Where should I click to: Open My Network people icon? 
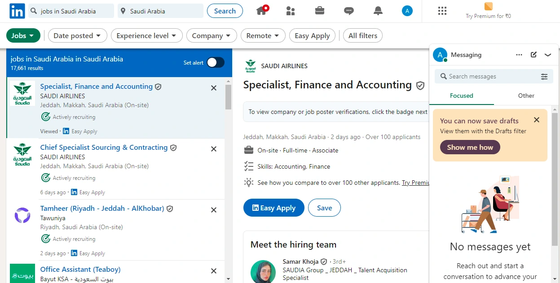coord(291,11)
